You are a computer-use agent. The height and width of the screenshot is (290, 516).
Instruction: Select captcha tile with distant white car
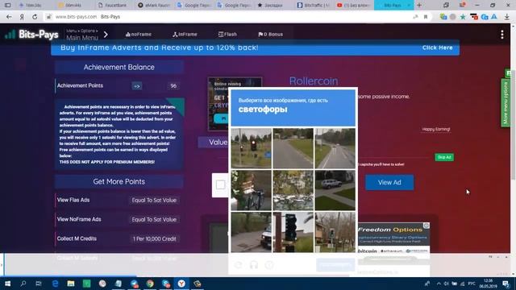coord(335,148)
